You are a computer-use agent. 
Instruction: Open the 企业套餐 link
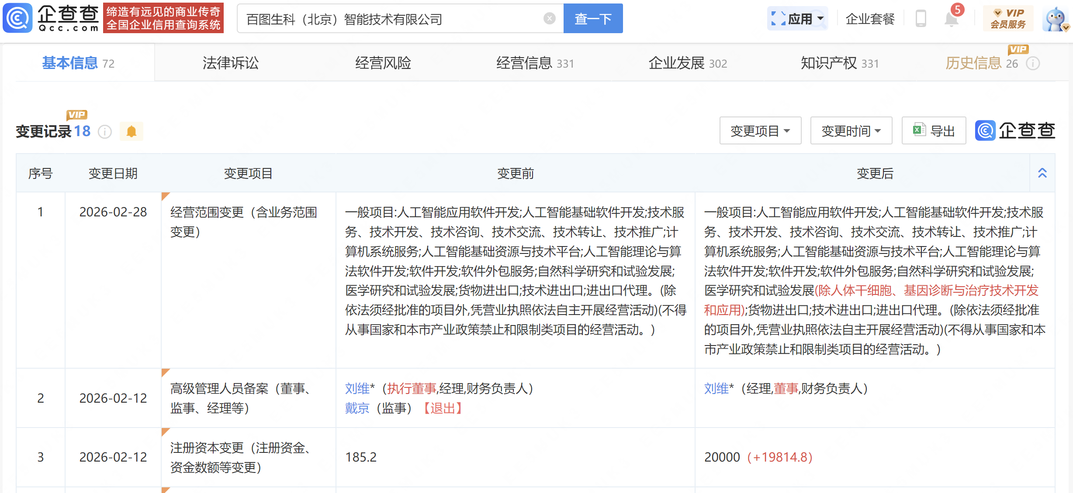pos(870,19)
